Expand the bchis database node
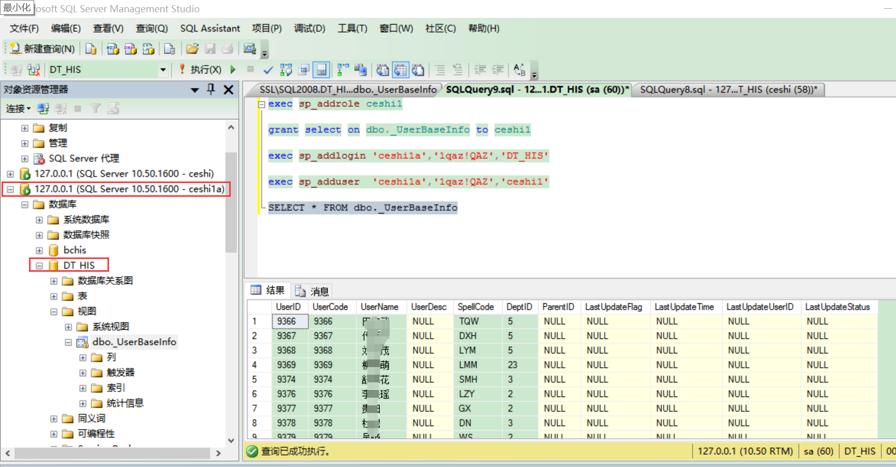Screen dimensions: 896x467 [39, 250]
